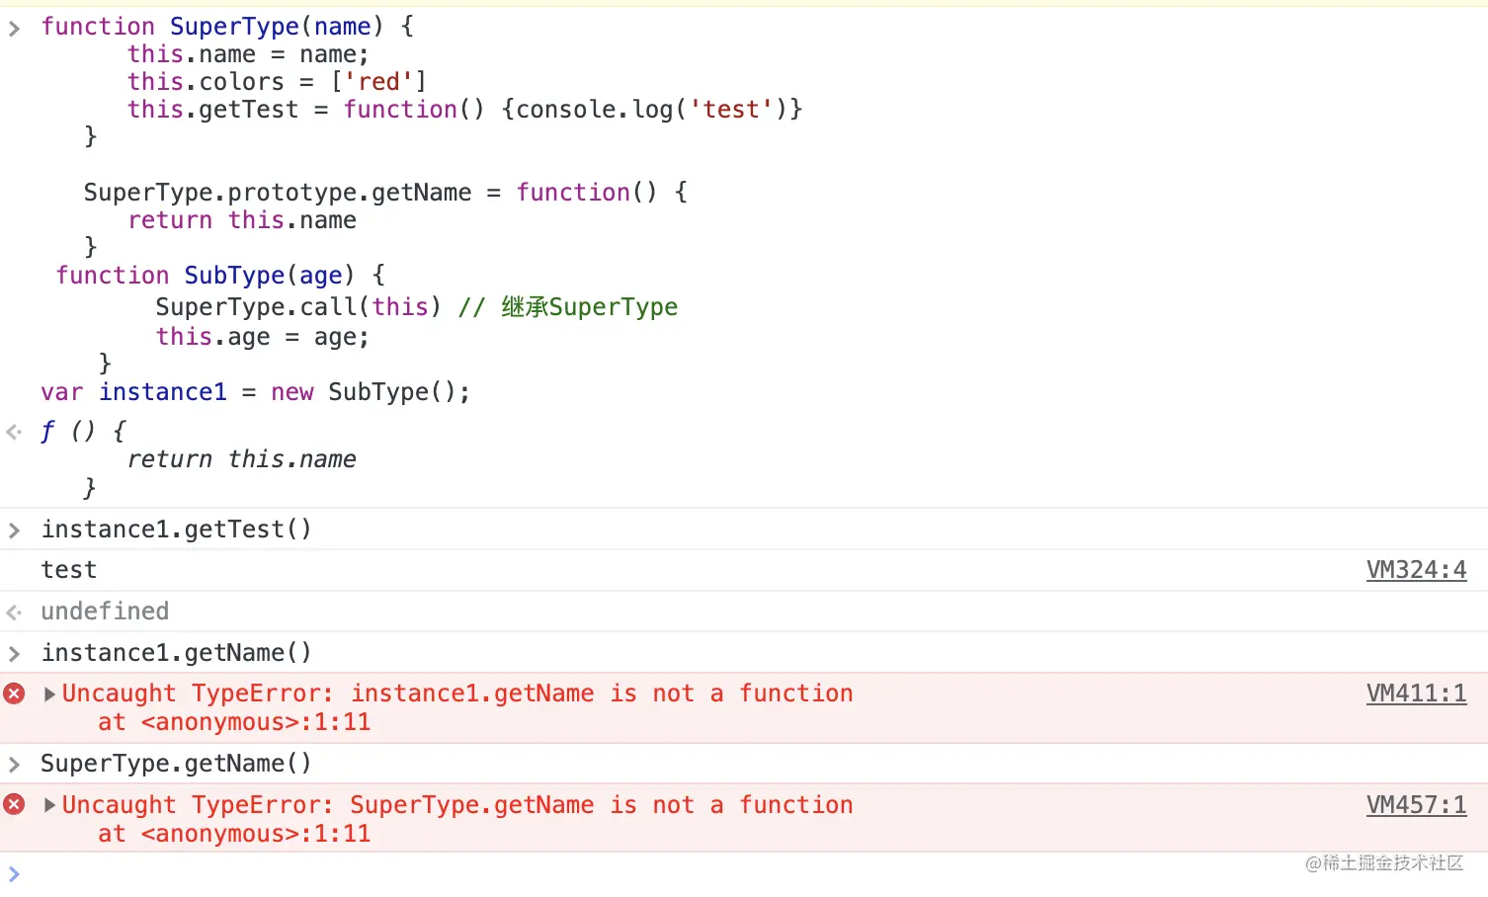This screenshot has height=897, width=1488.
Task: Click the input chevron before instance1.getName()
Action: [14, 654]
